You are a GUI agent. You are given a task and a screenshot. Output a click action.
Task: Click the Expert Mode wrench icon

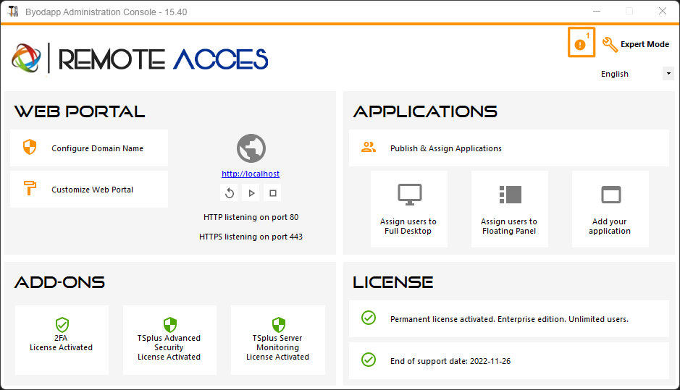click(610, 44)
